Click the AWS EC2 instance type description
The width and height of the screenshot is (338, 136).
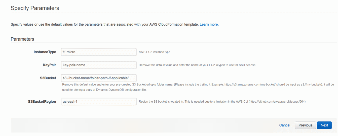155,52
